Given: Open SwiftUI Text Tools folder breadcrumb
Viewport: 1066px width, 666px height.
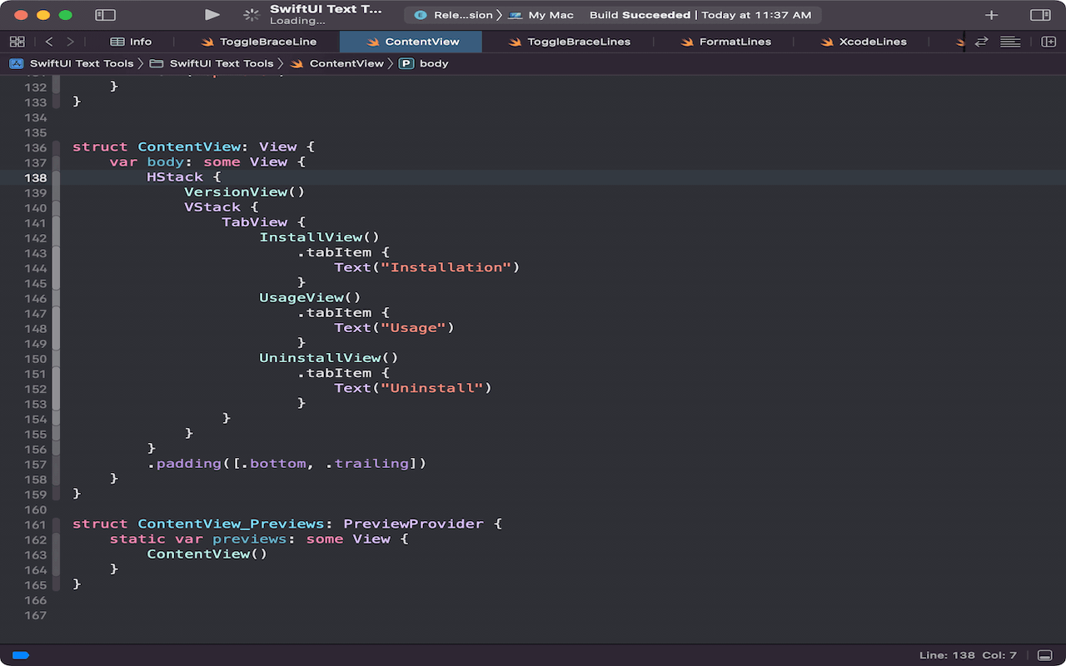Looking at the screenshot, I should [x=222, y=63].
